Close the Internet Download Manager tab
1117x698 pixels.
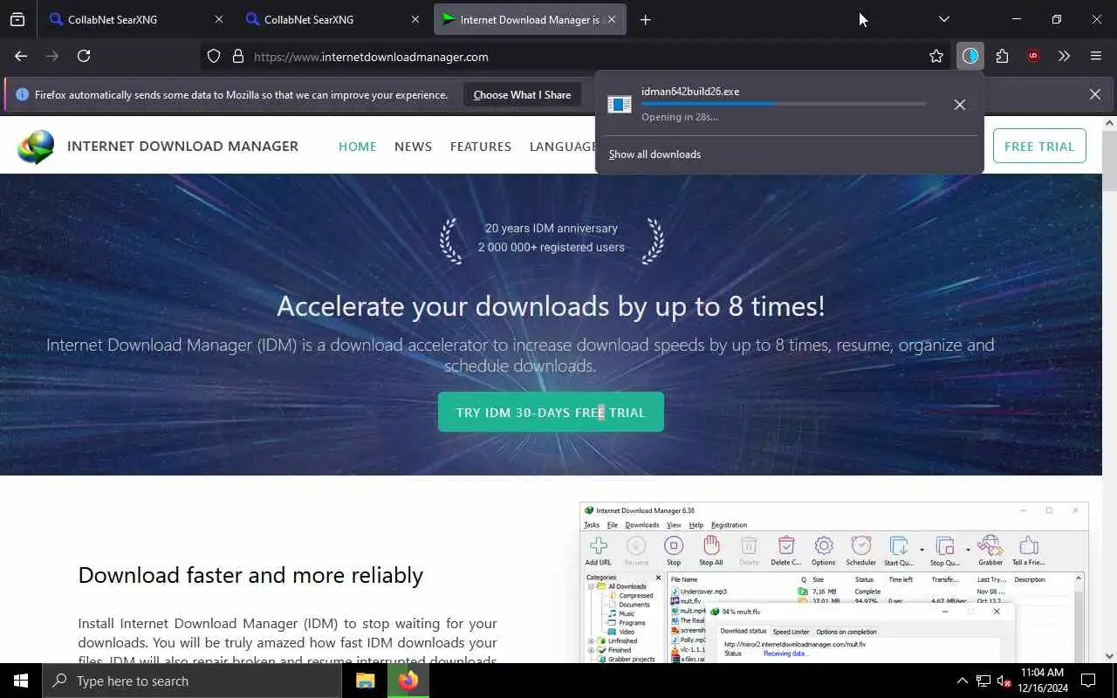tap(612, 19)
